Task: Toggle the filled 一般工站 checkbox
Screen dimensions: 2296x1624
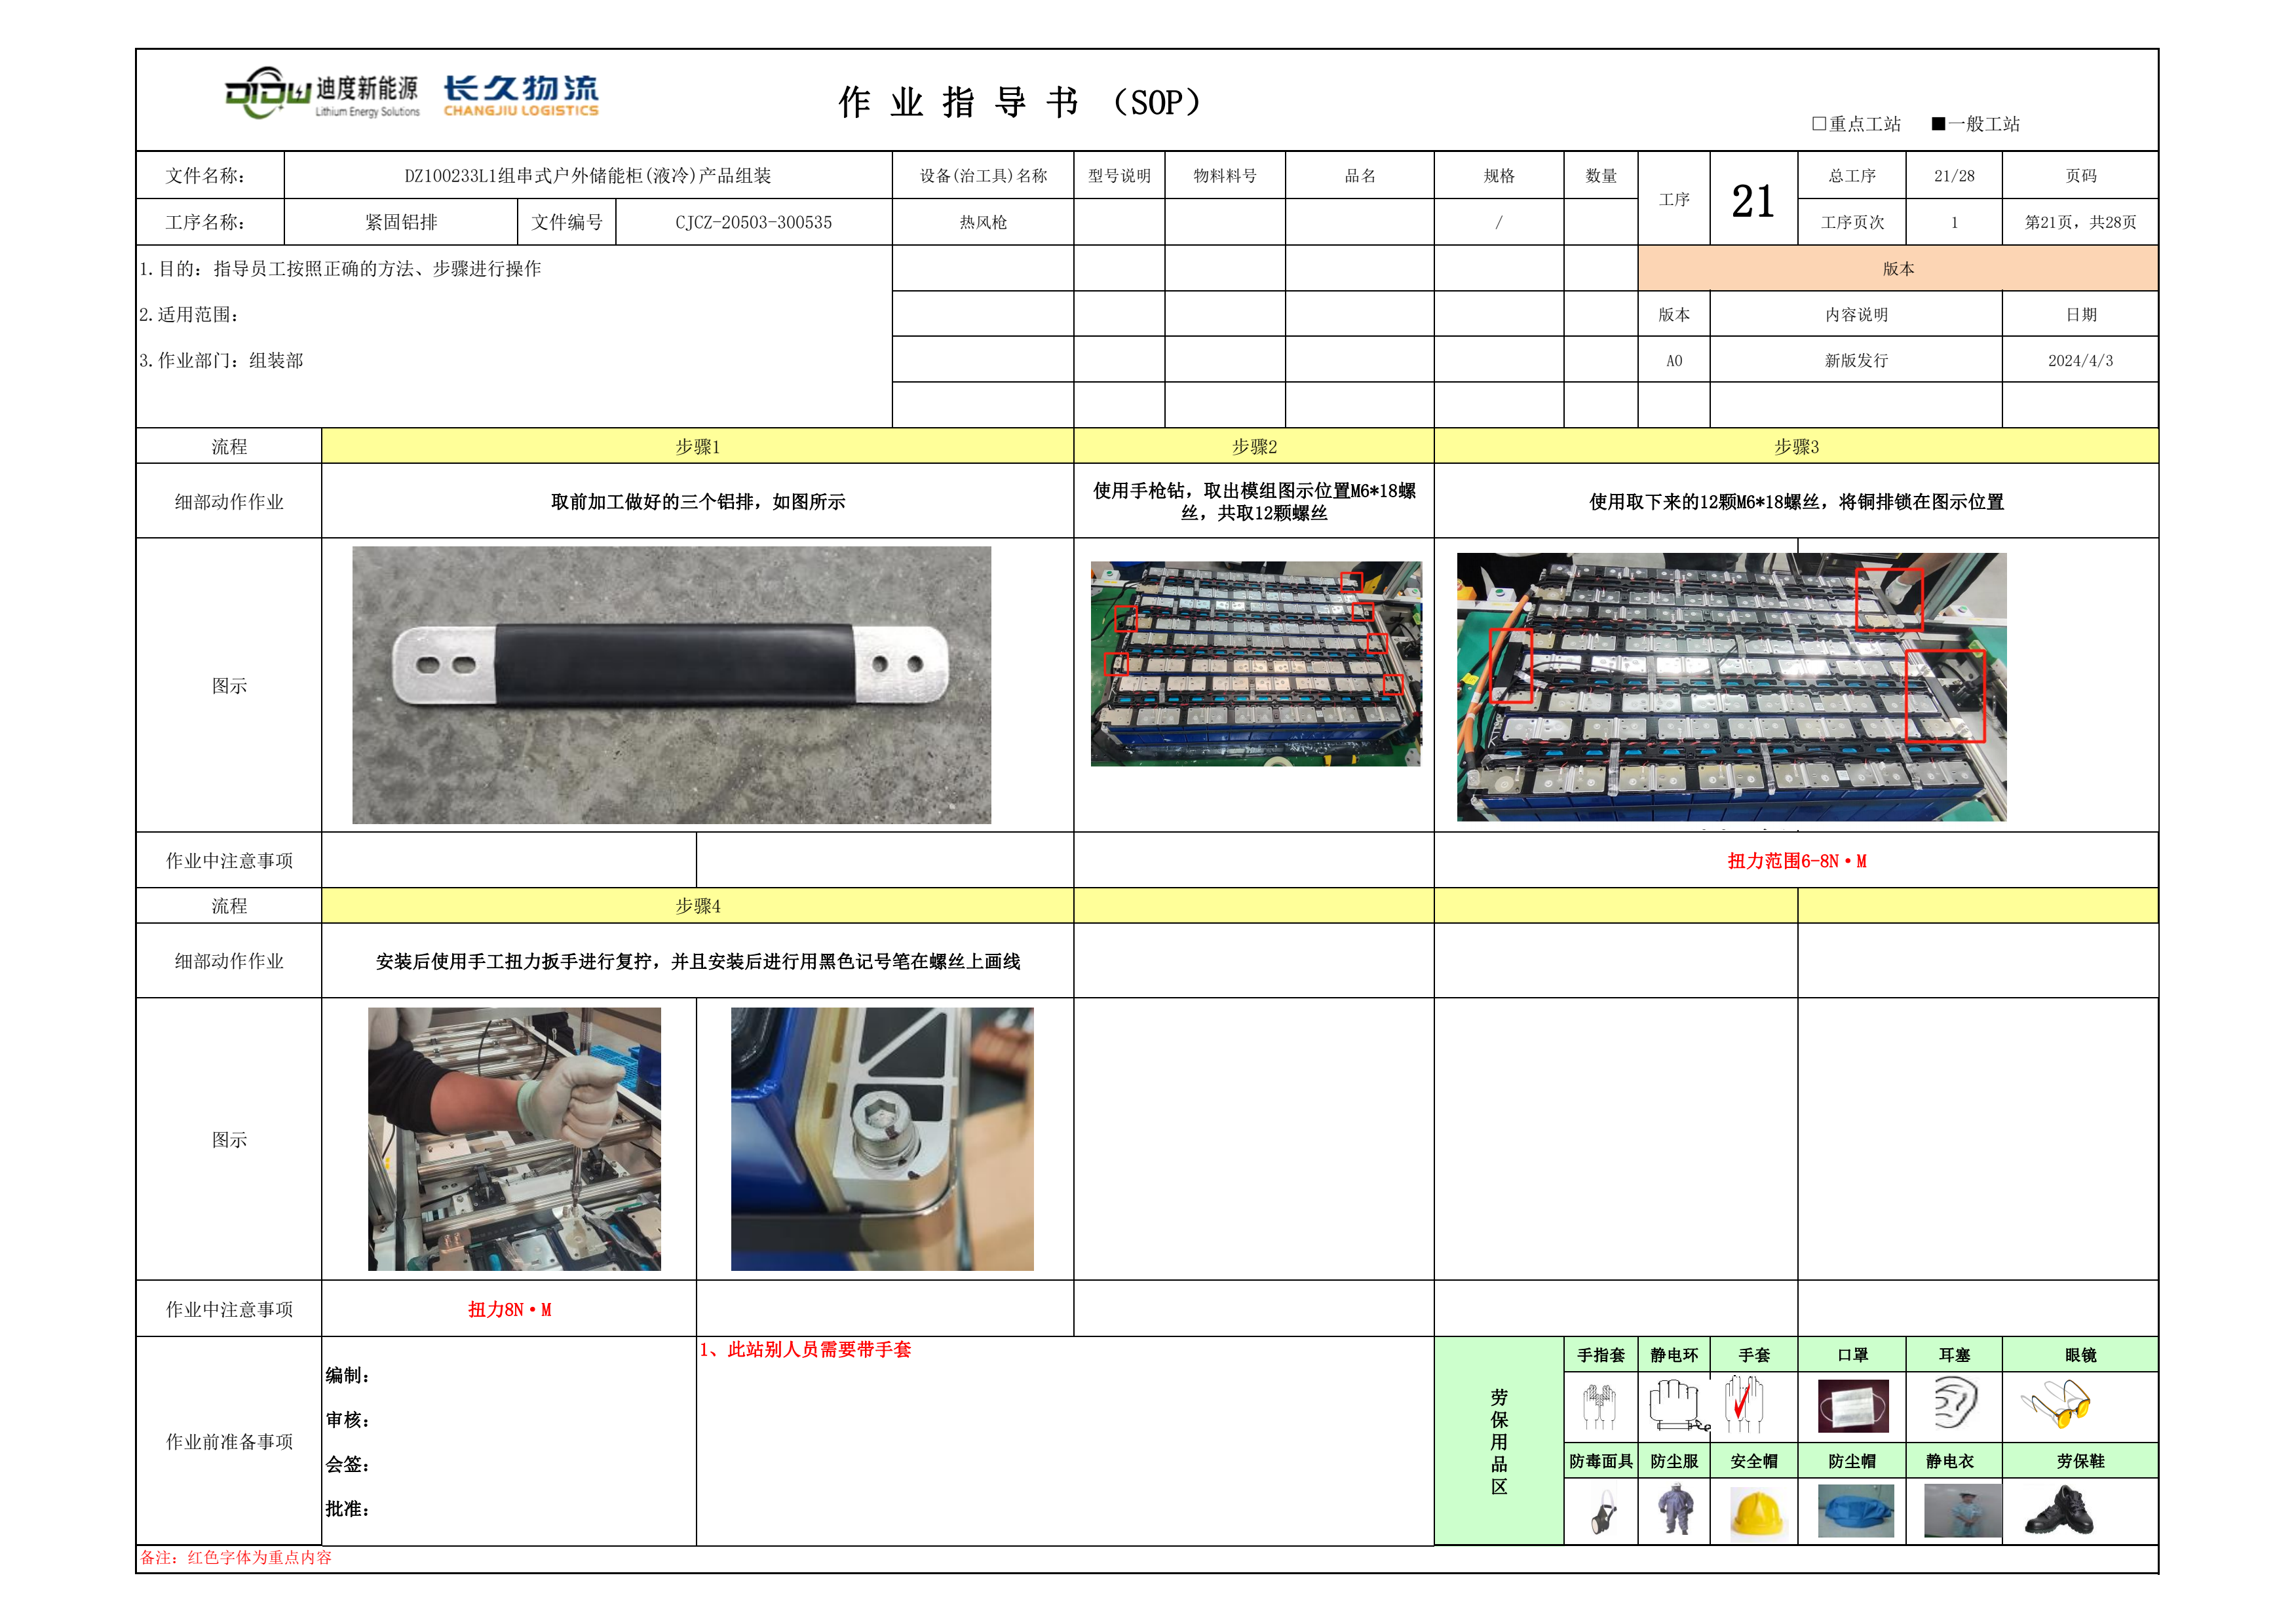Action: tap(1938, 124)
